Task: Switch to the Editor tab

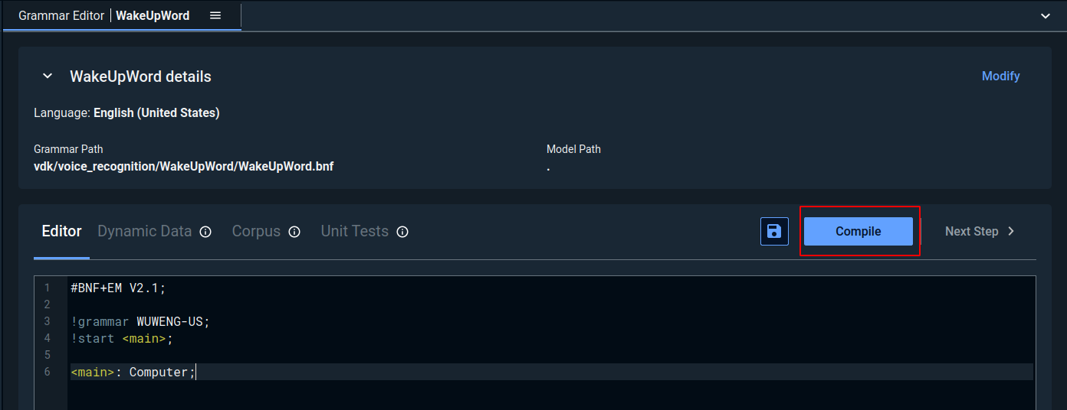Action: coord(61,231)
